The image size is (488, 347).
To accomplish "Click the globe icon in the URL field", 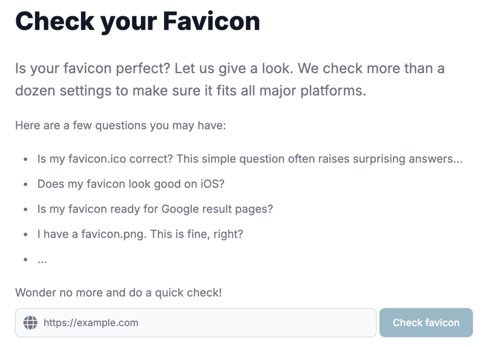I will coord(31,323).
